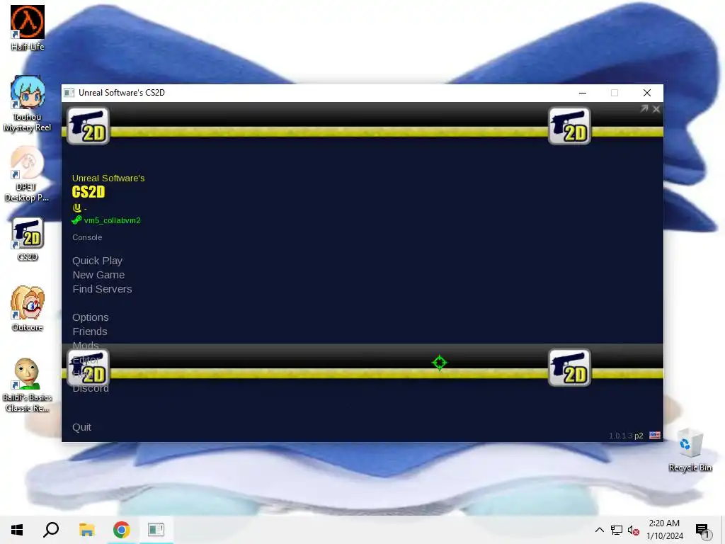The image size is (725, 544).
Task: Open the Windows Start menu
Action: [17, 530]
